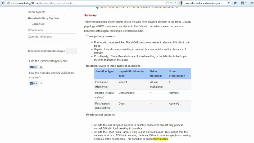254x143 pixels.
Task: Click the like count 0 bubble
Action: [41, 83]
